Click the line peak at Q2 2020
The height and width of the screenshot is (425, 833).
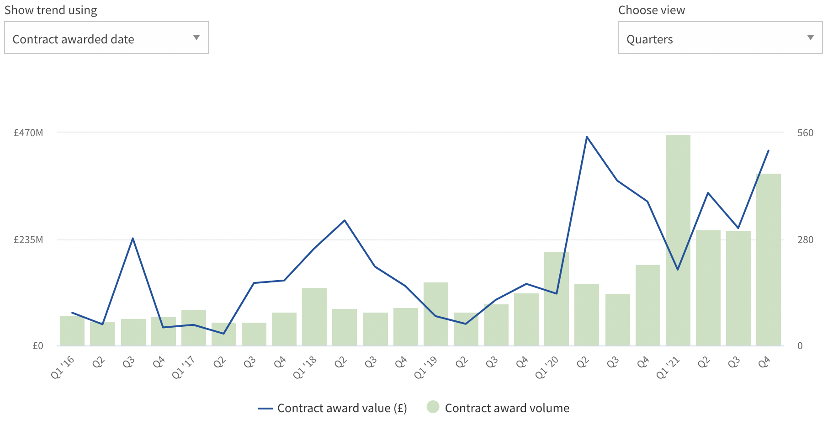(587, 137)
